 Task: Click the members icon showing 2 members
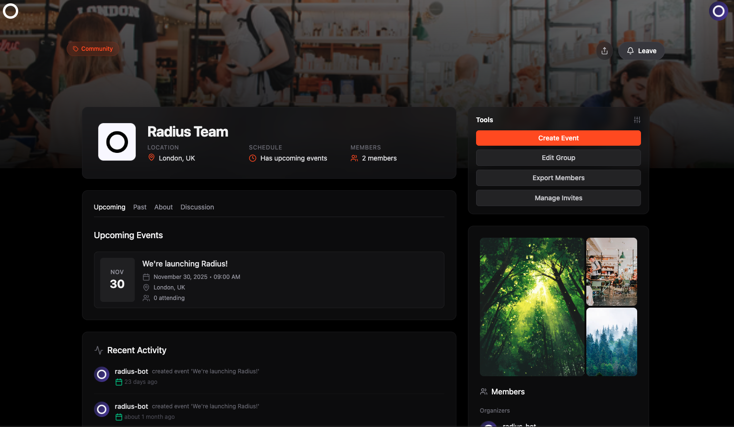(354, 158)
